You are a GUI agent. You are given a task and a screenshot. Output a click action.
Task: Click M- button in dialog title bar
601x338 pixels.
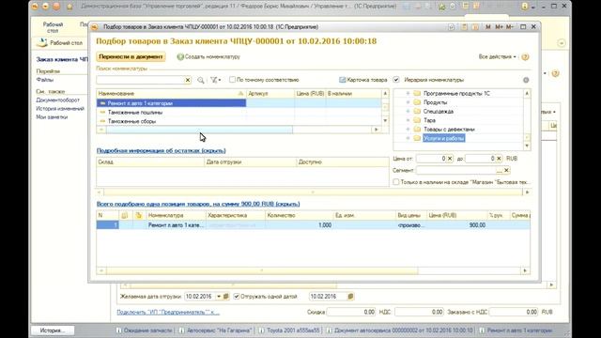coord(509,27)
